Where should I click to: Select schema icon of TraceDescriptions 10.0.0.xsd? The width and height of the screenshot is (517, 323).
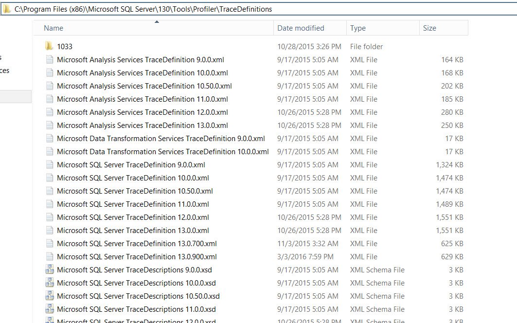(x=50, y=283)
